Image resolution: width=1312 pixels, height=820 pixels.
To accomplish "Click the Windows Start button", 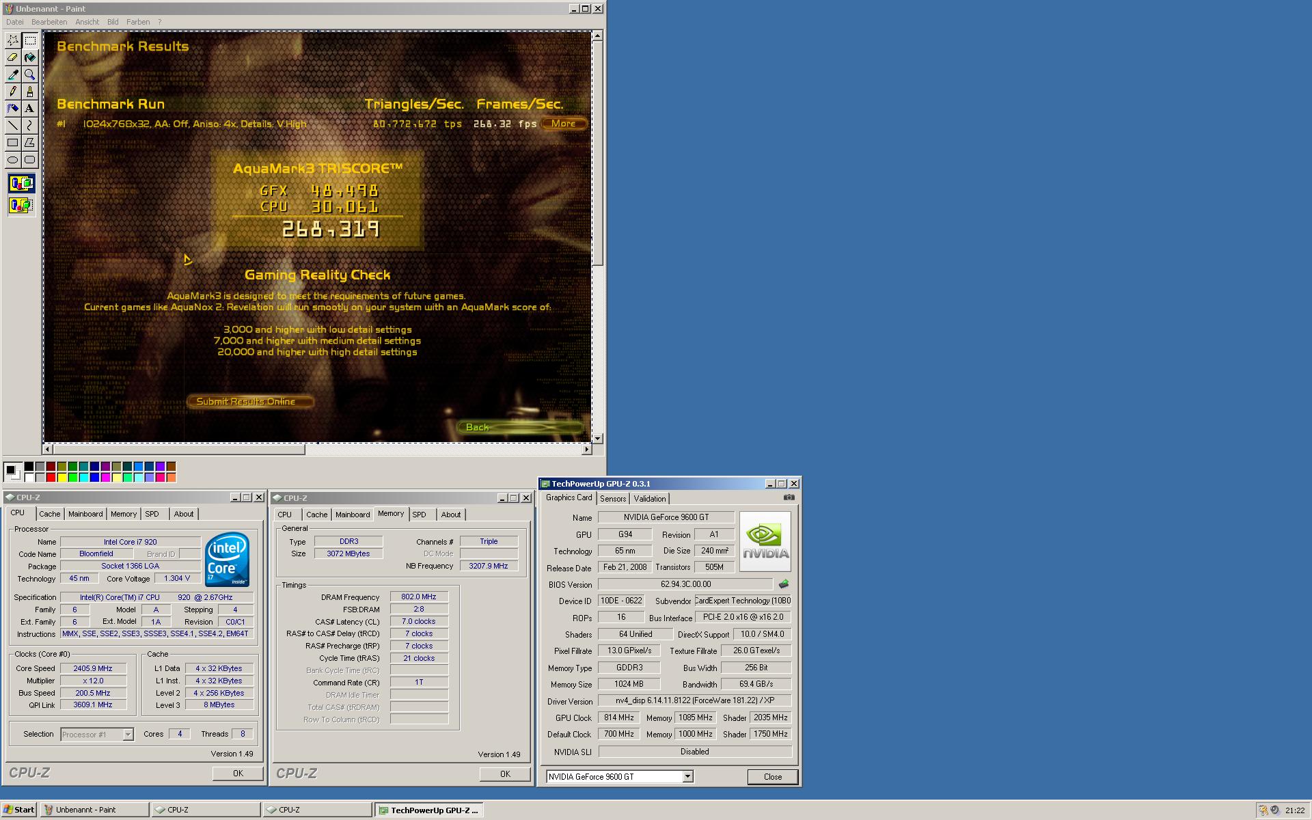I will [x=19, y=810].
